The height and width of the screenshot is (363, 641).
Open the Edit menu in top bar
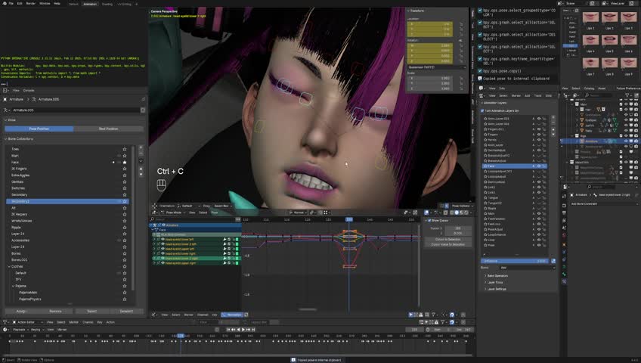coord(20,3)
